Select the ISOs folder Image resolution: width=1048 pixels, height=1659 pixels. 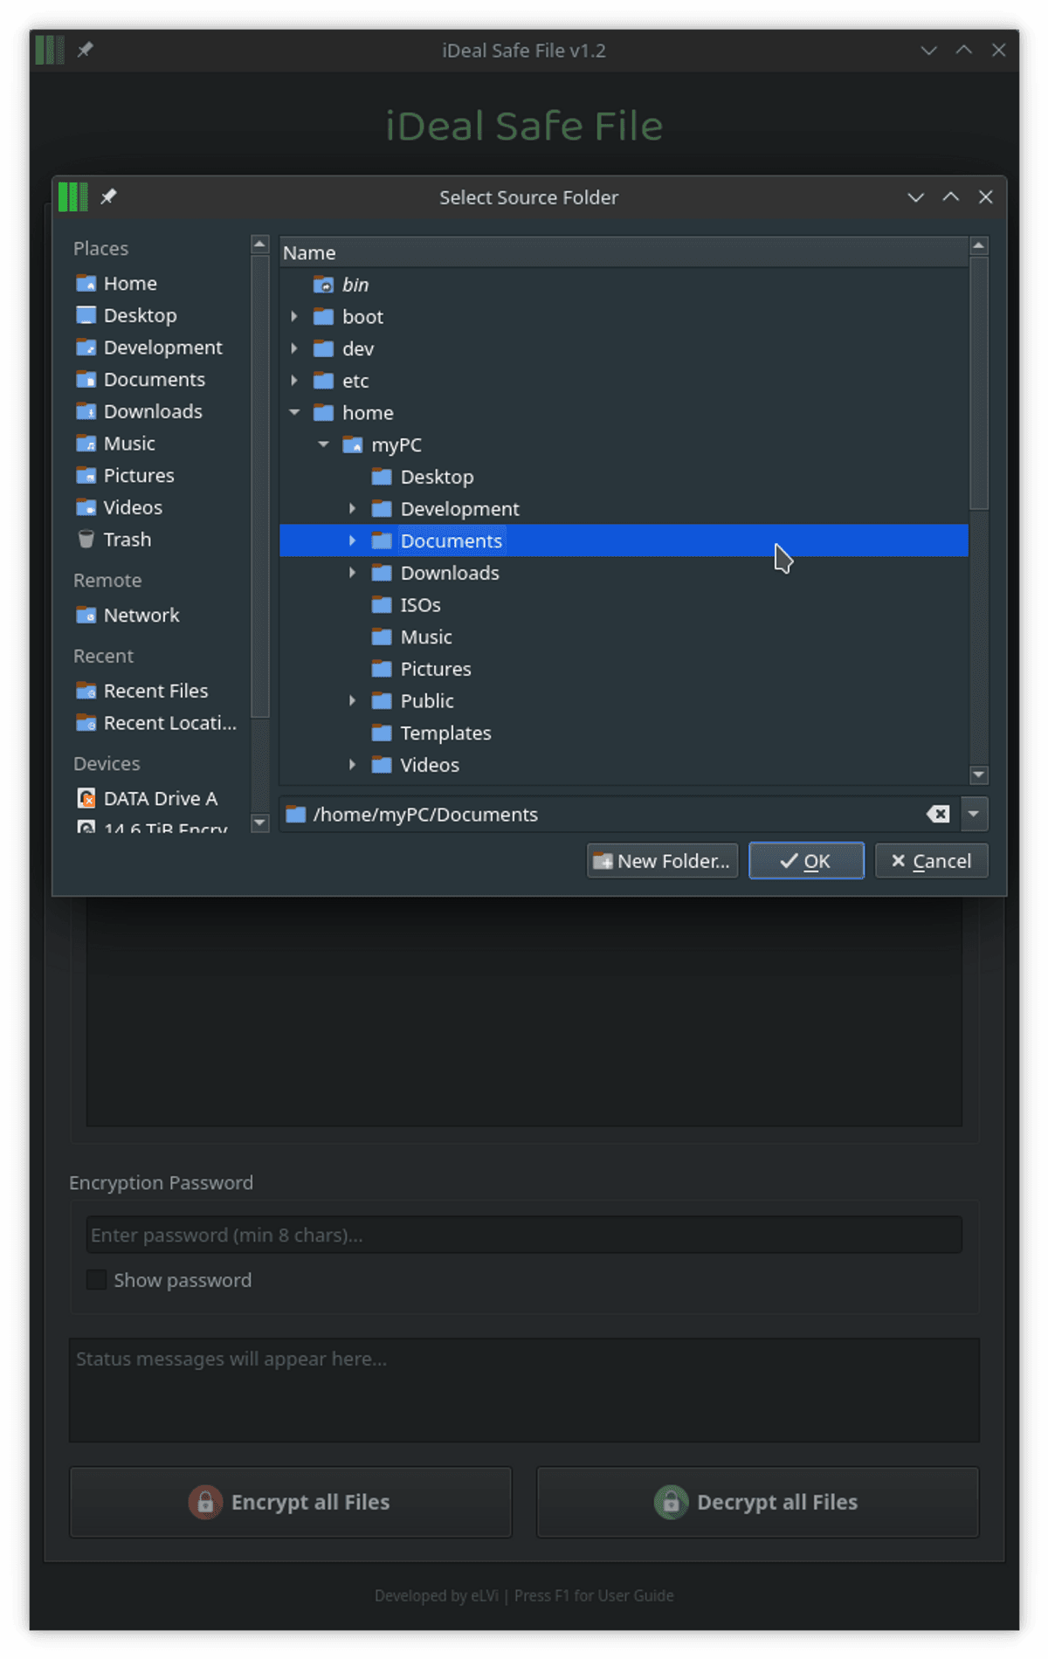420,605
